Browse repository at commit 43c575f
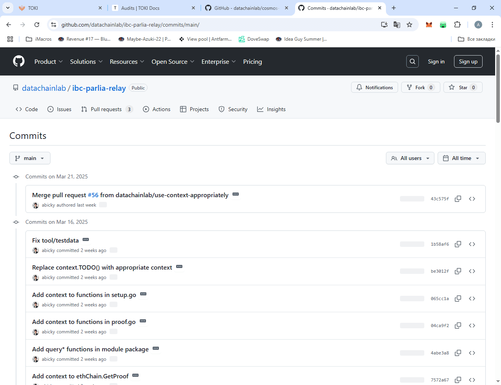501x385 pixels. pyautogui.click(x=472, y=199)
